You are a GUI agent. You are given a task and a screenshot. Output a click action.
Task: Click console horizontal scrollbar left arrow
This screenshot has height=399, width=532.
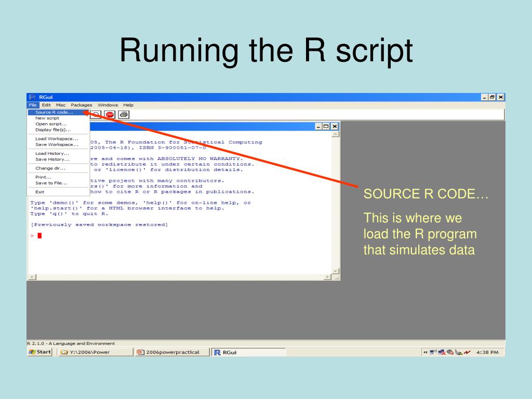[x=32, y=277]
